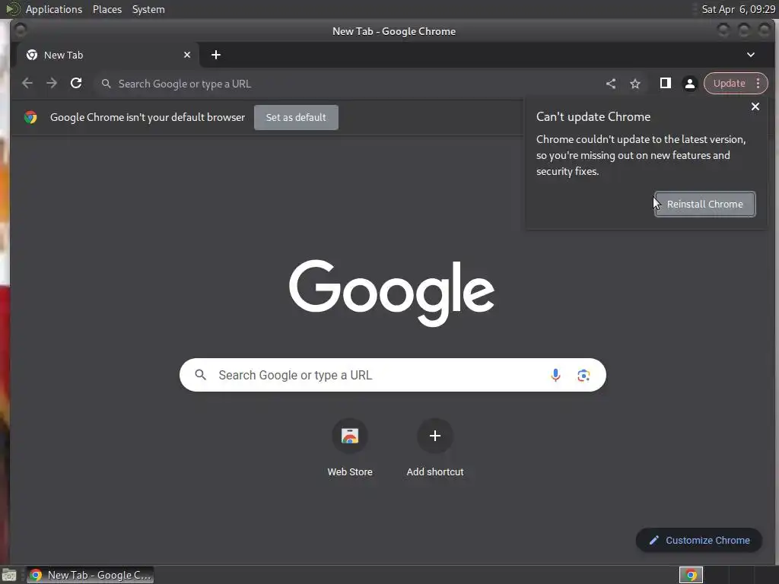The height and width of the screenshot is (584, 779).
Task: Click the Google logo
Action: (x=392, y=293)
